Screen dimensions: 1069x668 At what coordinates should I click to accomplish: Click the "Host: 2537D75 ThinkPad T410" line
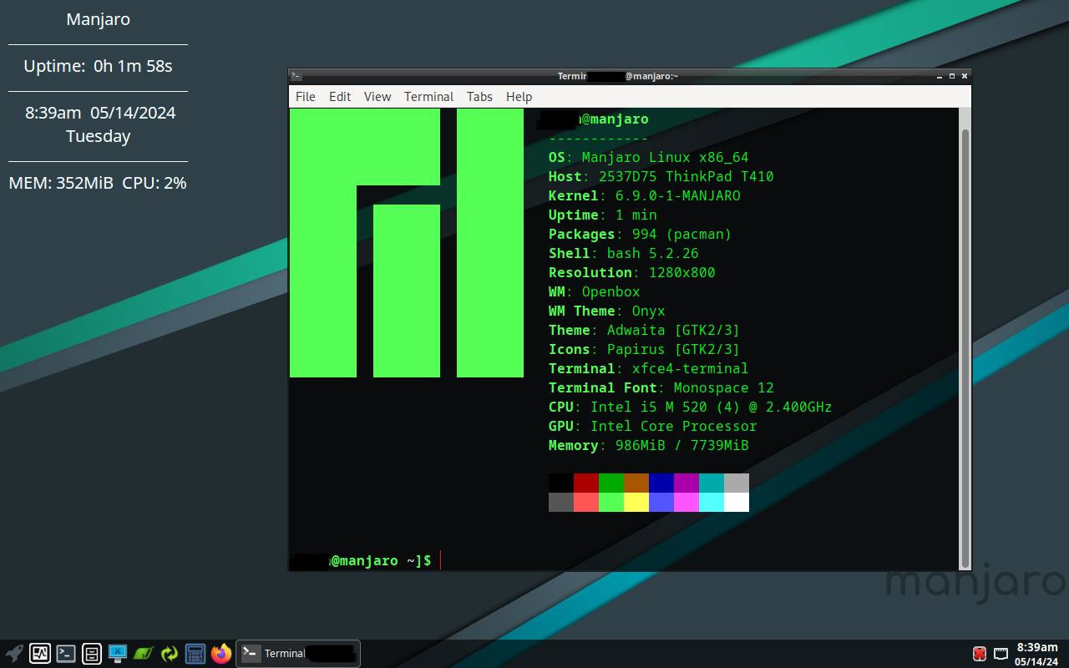point(661,176)
